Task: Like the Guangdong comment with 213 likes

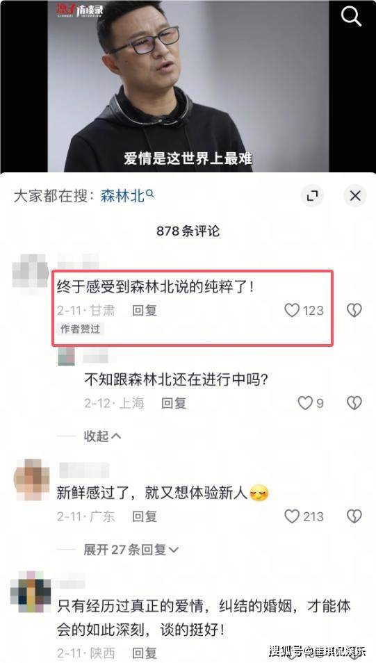Action: click(304, 516)
